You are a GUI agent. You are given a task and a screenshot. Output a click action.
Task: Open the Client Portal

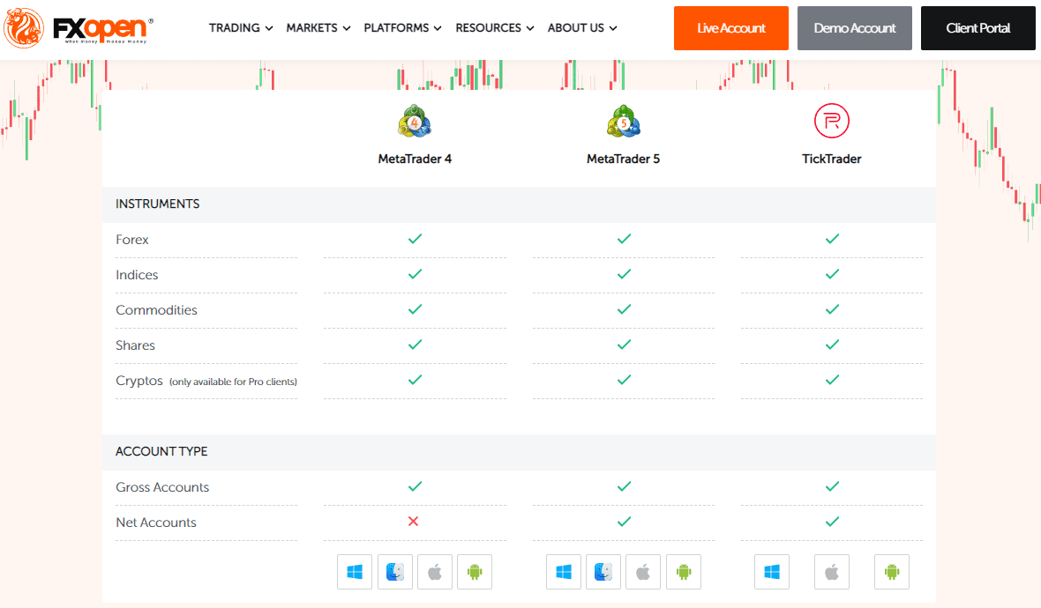click(x=977, y=27)
